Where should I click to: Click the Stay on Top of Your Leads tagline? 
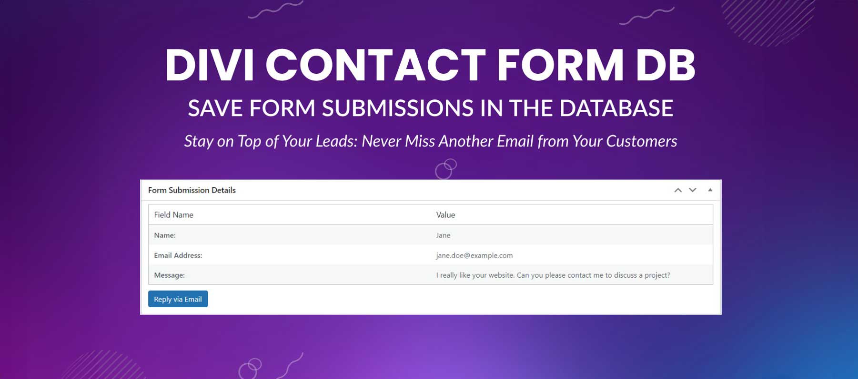430,141
